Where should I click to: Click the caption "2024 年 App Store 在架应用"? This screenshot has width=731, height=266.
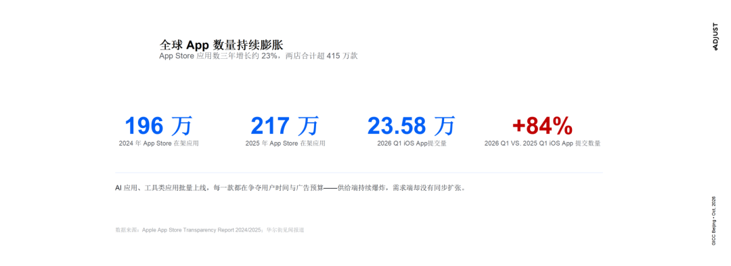coord(158,143)
